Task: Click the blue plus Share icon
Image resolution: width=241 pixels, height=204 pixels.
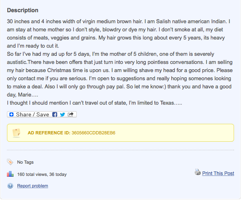Action: (x=11, y=114)
